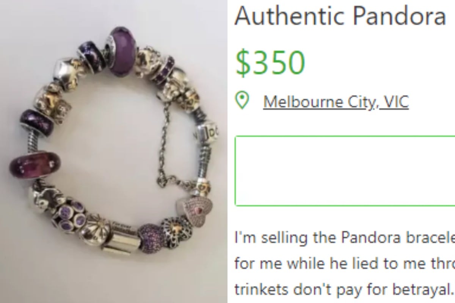Open the bracelet listing photo

[x=114, y=151]
